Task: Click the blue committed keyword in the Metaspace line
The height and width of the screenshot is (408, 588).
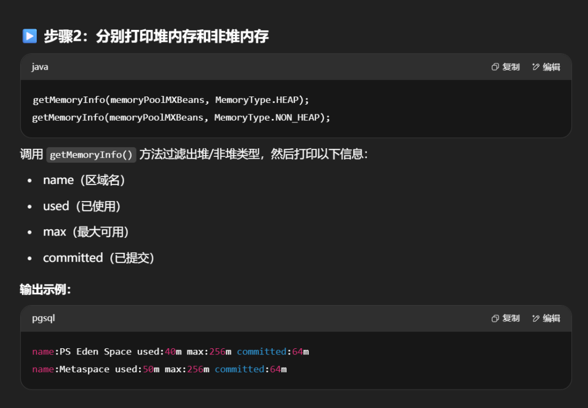Action: click(x=239, y=369)
